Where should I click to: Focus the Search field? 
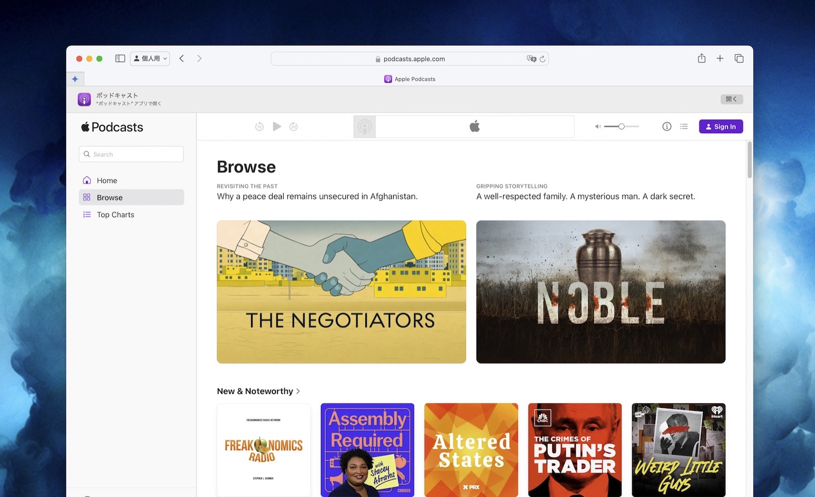point(131,154)
